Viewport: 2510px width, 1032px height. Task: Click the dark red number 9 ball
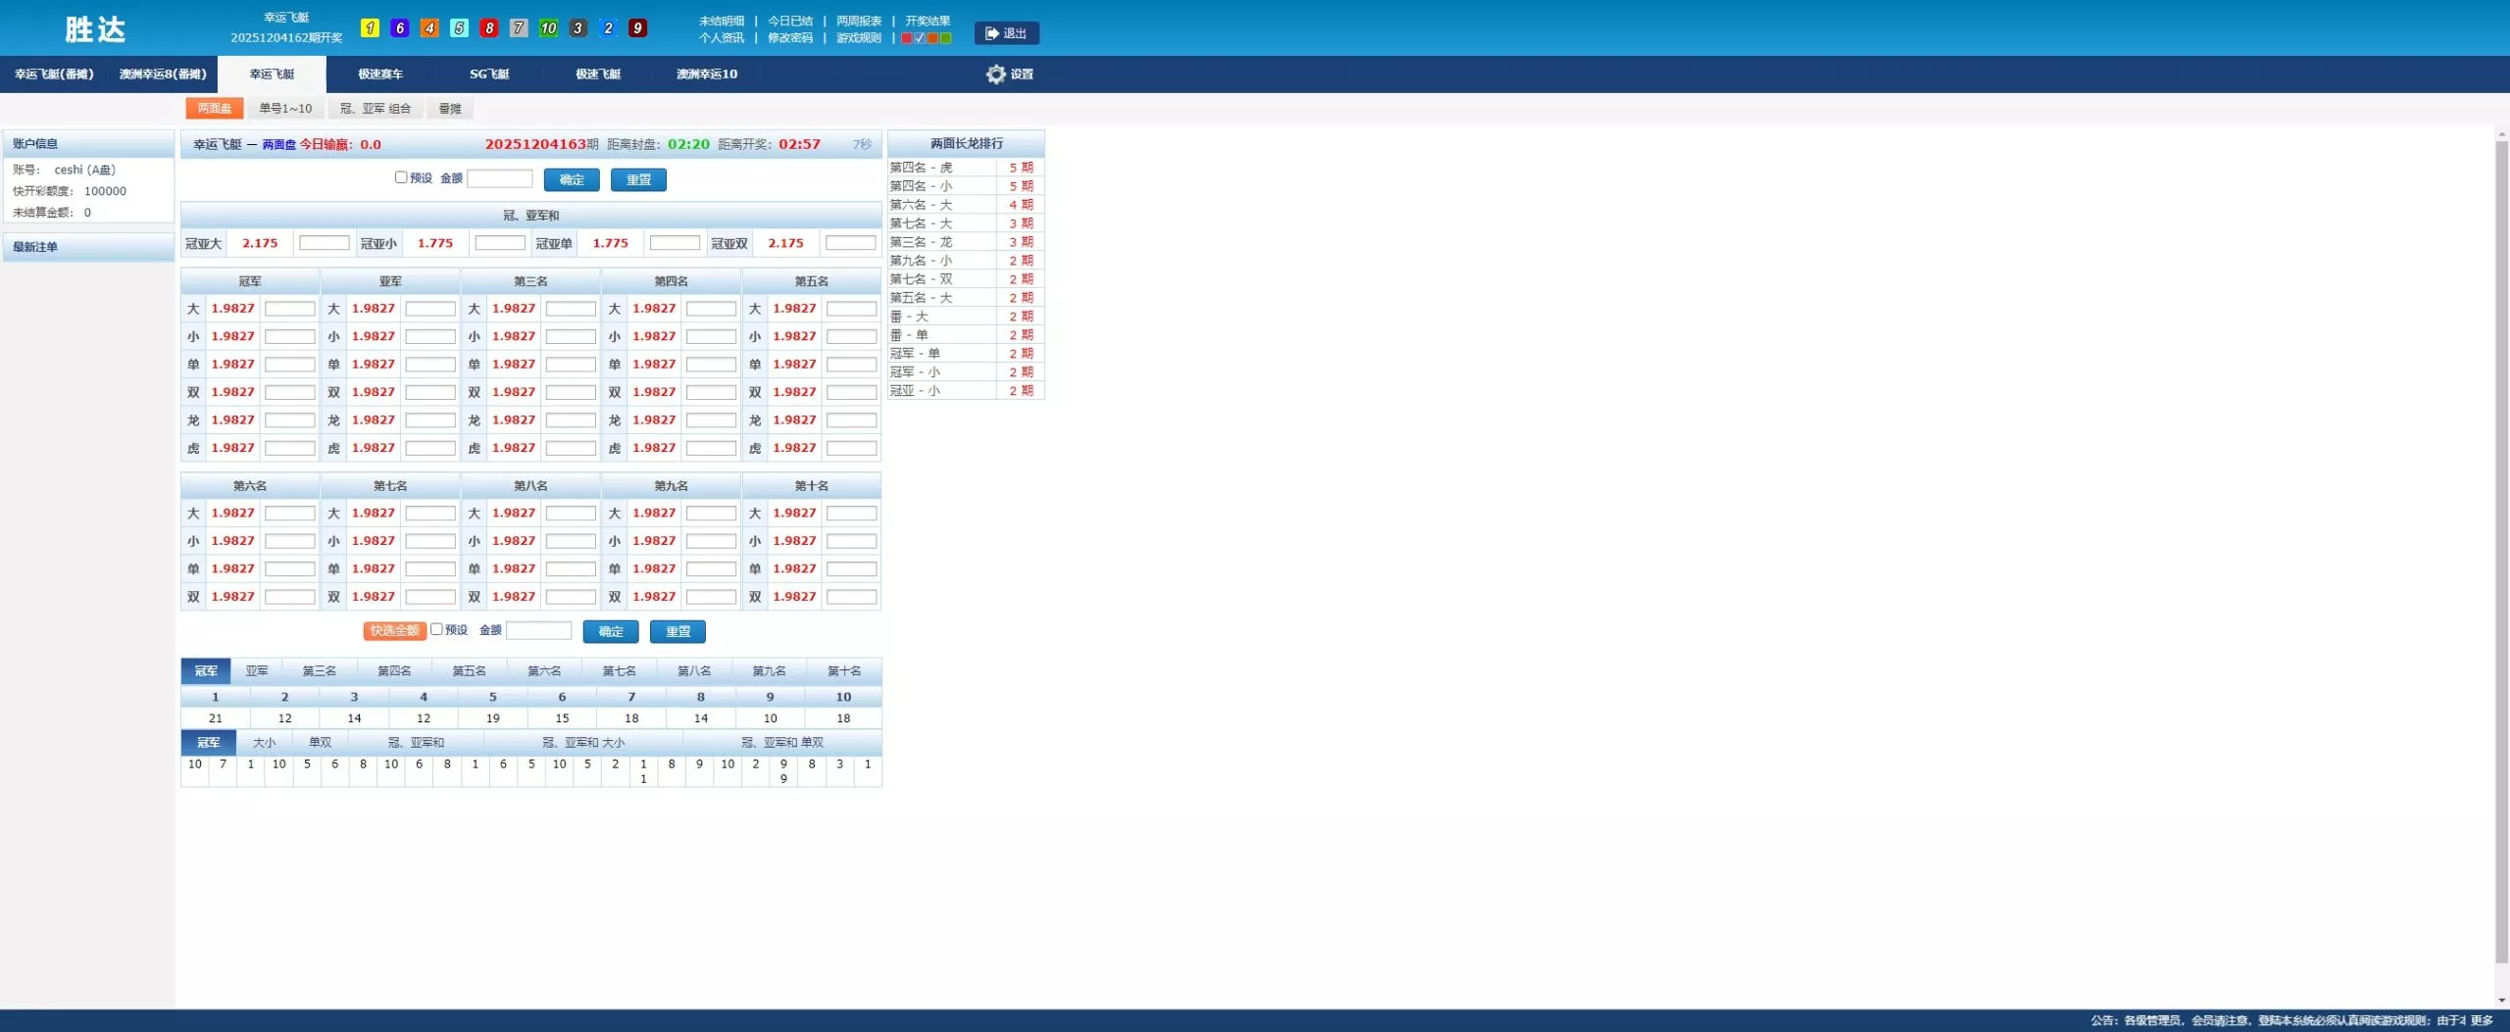pyautogui.click(x=637, y=28)
